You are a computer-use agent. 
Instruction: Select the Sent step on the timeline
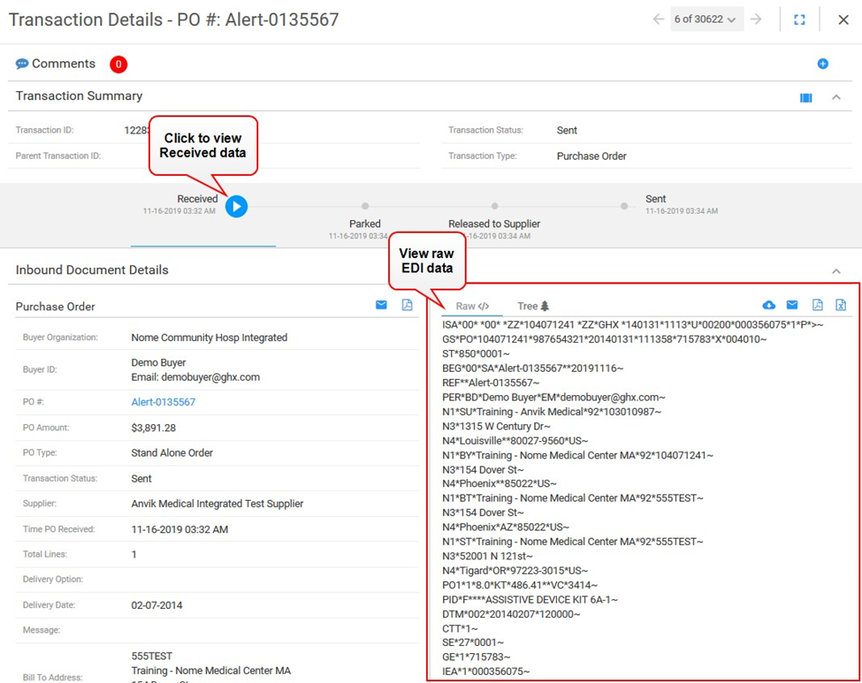[624, 206]
